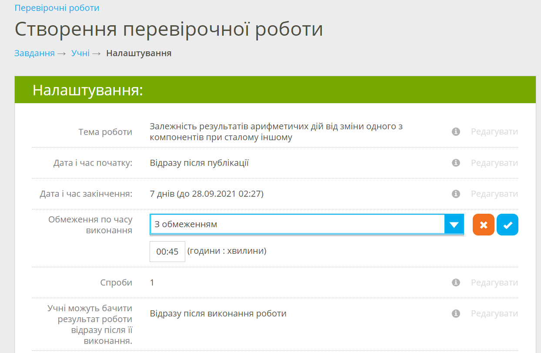Cancel time limit edit with orange X

484,225
